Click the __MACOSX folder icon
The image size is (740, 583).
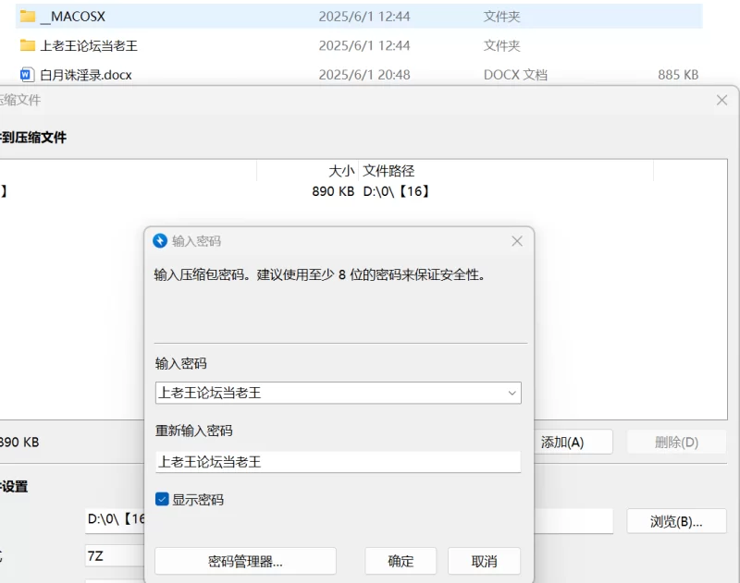pos(27,16)
